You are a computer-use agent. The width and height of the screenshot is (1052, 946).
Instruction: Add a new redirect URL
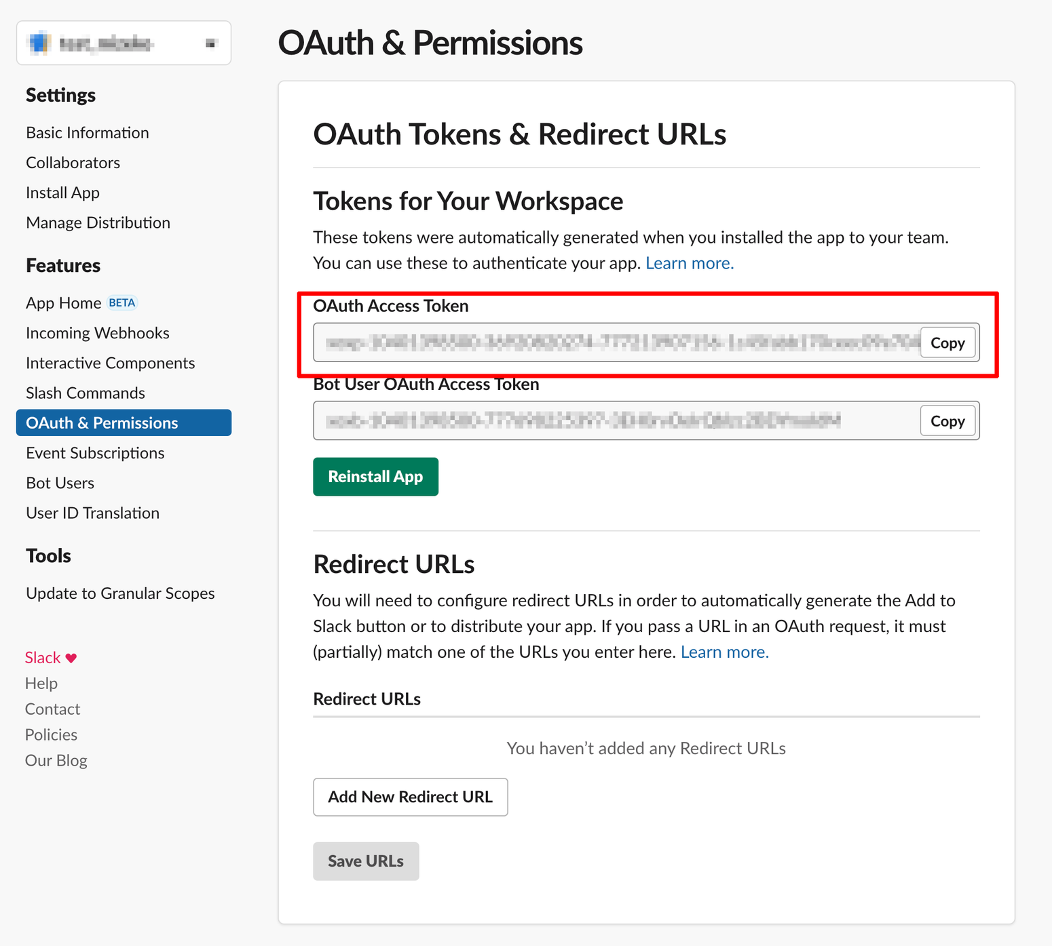point(410,797)
